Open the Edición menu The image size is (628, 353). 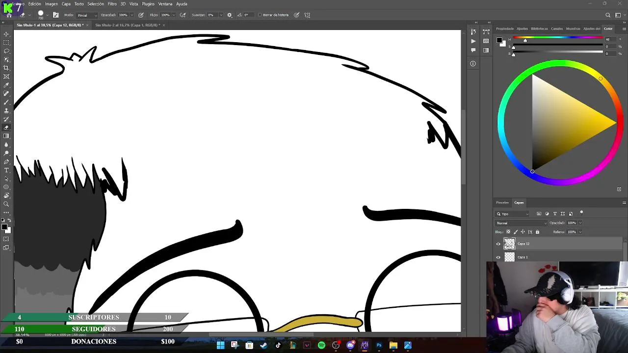(x=35, y=4)
